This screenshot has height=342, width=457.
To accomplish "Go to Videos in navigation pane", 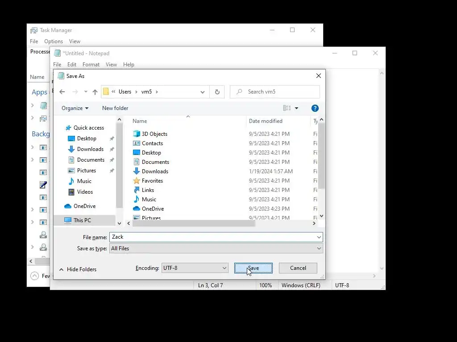I will (x=85, y=192).
